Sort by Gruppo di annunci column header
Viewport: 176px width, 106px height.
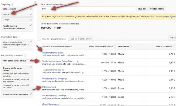(x=57, y=46)
